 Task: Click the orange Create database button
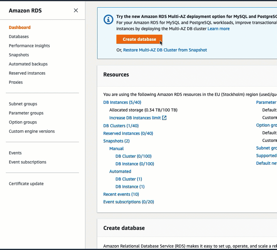point(139,39)
